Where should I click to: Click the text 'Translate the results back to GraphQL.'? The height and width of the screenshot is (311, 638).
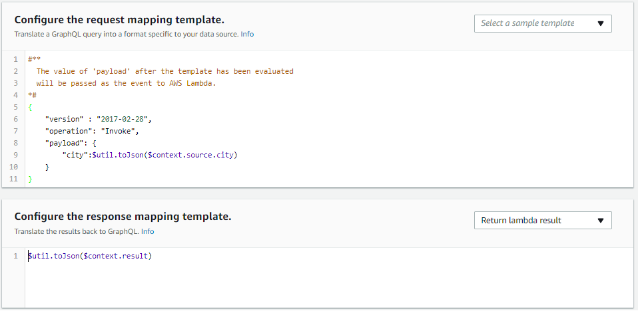click(77, 231)
